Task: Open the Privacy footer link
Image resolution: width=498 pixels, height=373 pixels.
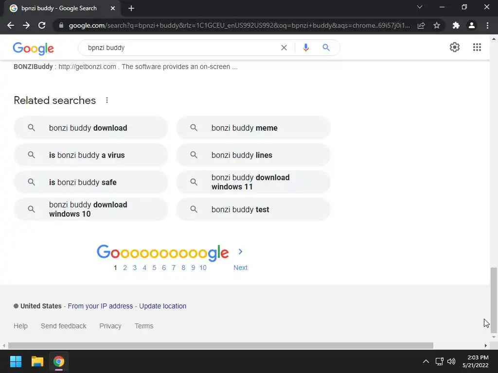Action: coord(110,326)
